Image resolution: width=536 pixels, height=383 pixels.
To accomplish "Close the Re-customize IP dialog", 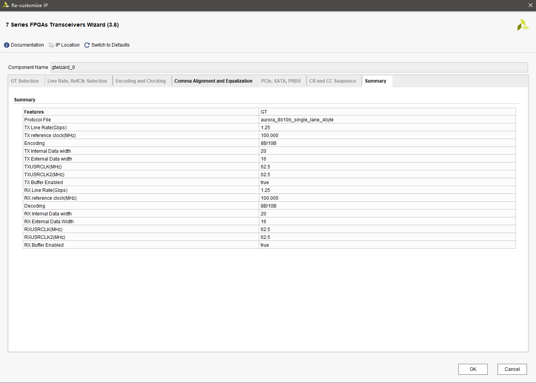I will tap(530, 5).
